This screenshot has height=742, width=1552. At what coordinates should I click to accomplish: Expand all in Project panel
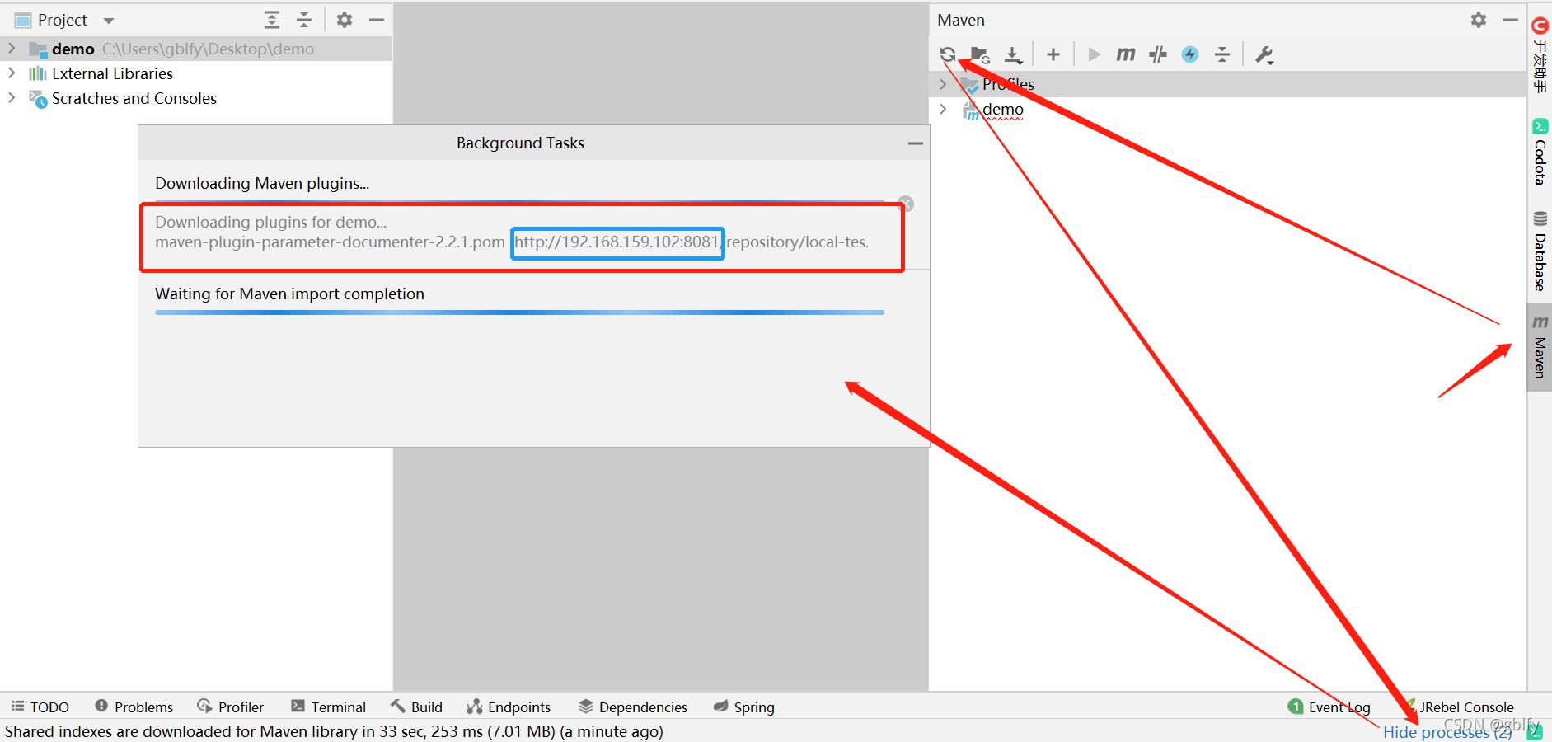point(271,20)
